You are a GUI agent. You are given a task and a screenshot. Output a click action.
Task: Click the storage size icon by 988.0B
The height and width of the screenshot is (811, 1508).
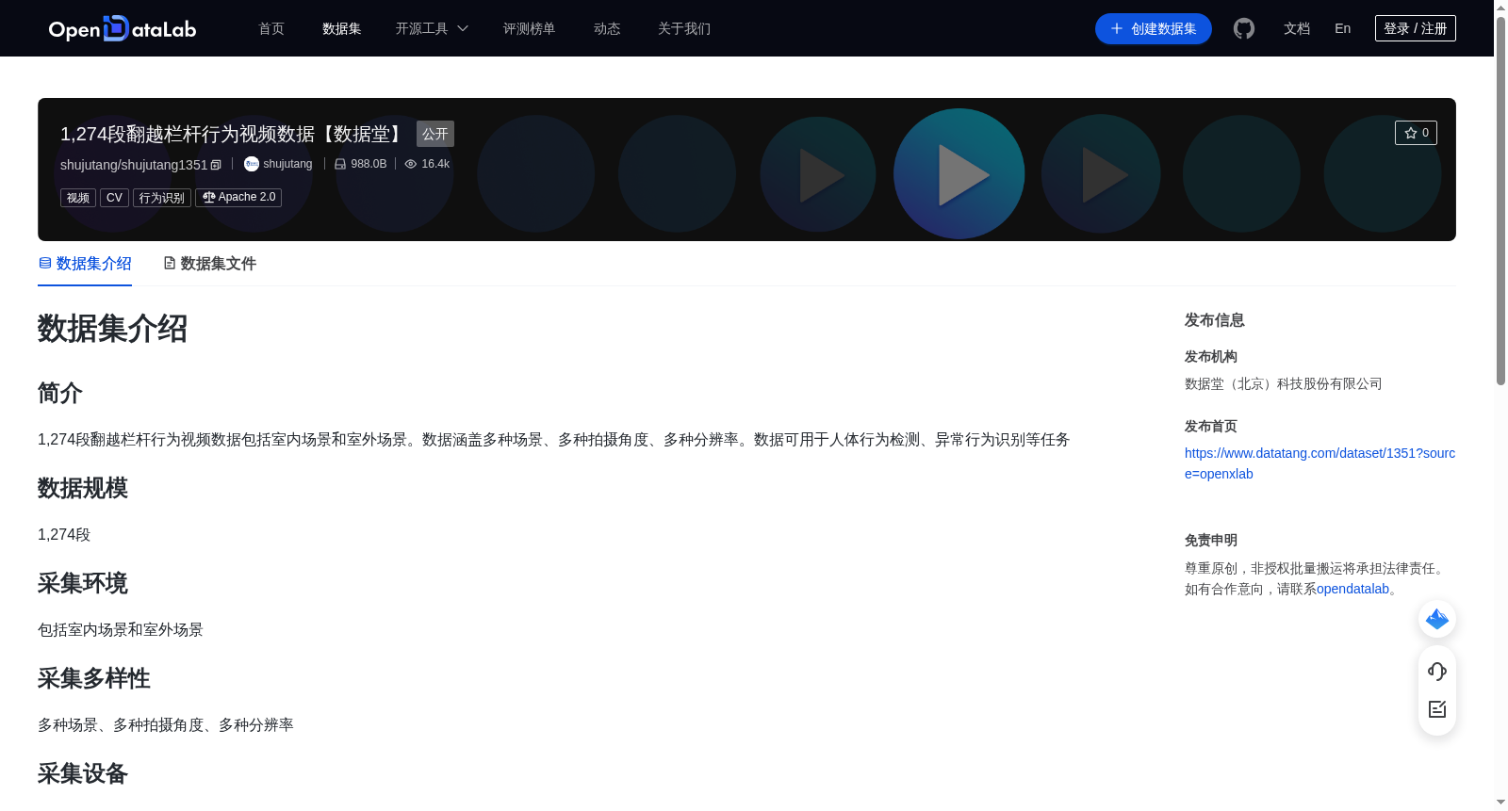[340, 164]
